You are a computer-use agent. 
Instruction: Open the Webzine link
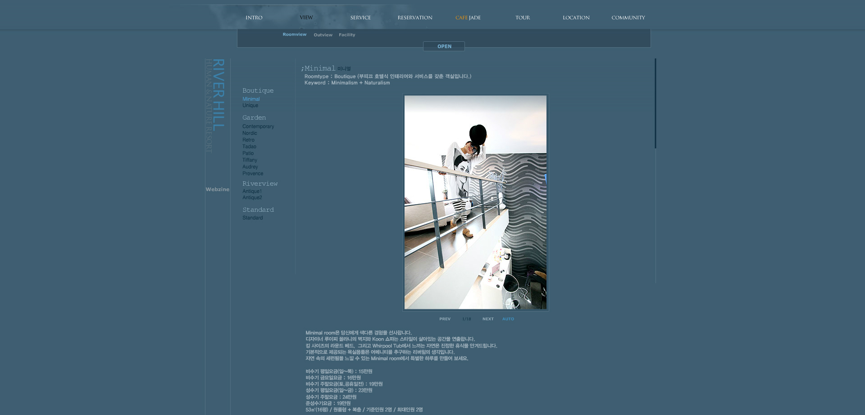tap(218, 189)
